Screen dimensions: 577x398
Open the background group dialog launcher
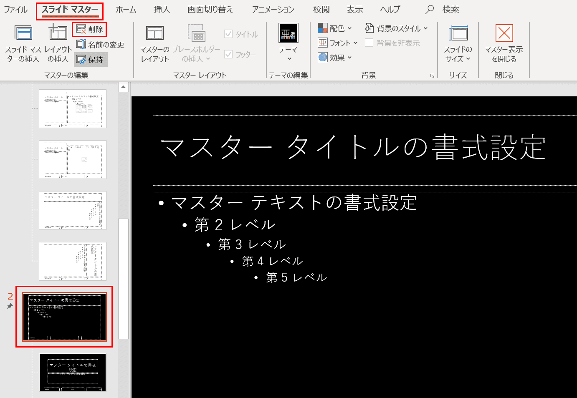point(432,76)
